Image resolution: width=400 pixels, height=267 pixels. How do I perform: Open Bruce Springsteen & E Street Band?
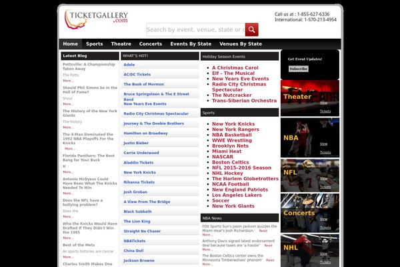coord(156,97)
